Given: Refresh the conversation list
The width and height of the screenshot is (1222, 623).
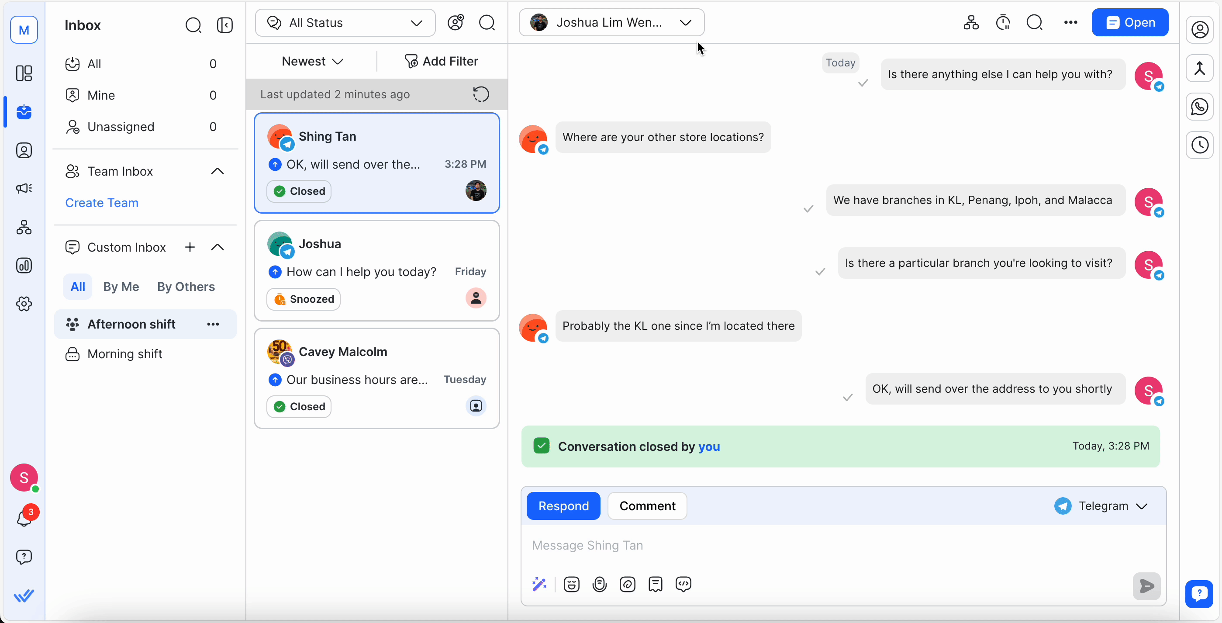Looking at the screenshot, I should (480, 94).
